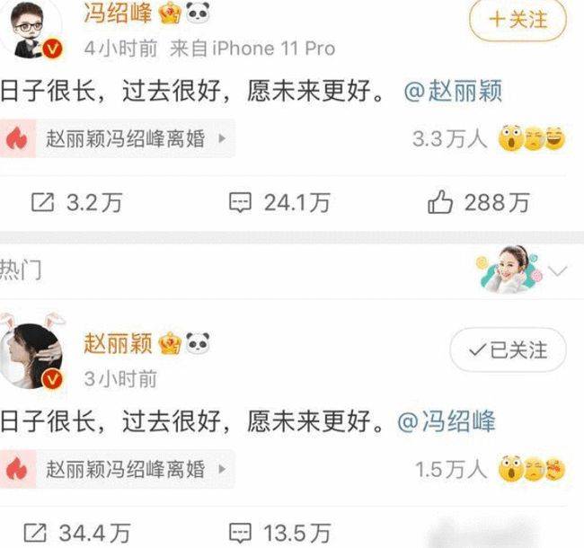Image resolution: width=584 pixels, height=548 pixels.
Task: Follow 冯绍峰 with the +关注 button
Action: tap(518, 20)
